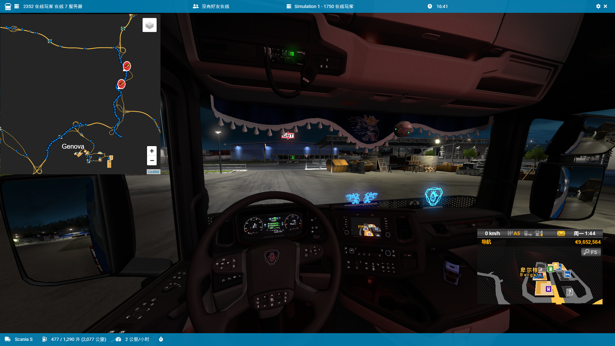Click the 2 km/h speed reading
This screenshot has height=346, width=615.
click(137, 339)
